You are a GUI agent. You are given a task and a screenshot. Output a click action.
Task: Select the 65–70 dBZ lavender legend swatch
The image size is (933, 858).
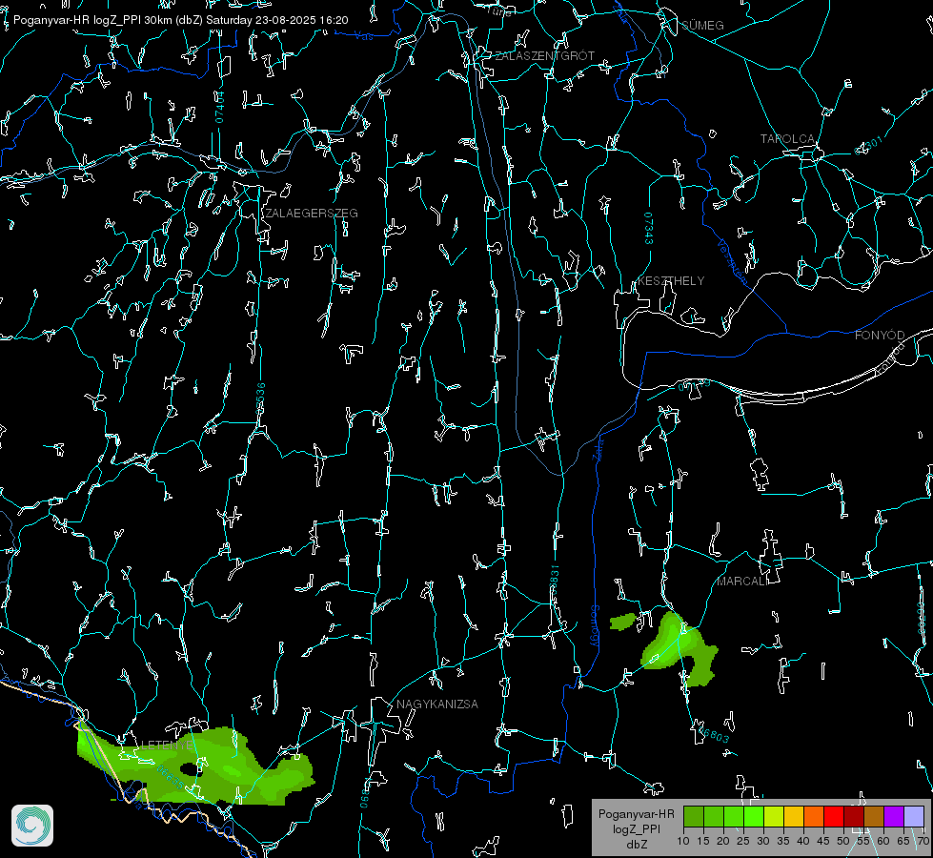coord(914,816)
